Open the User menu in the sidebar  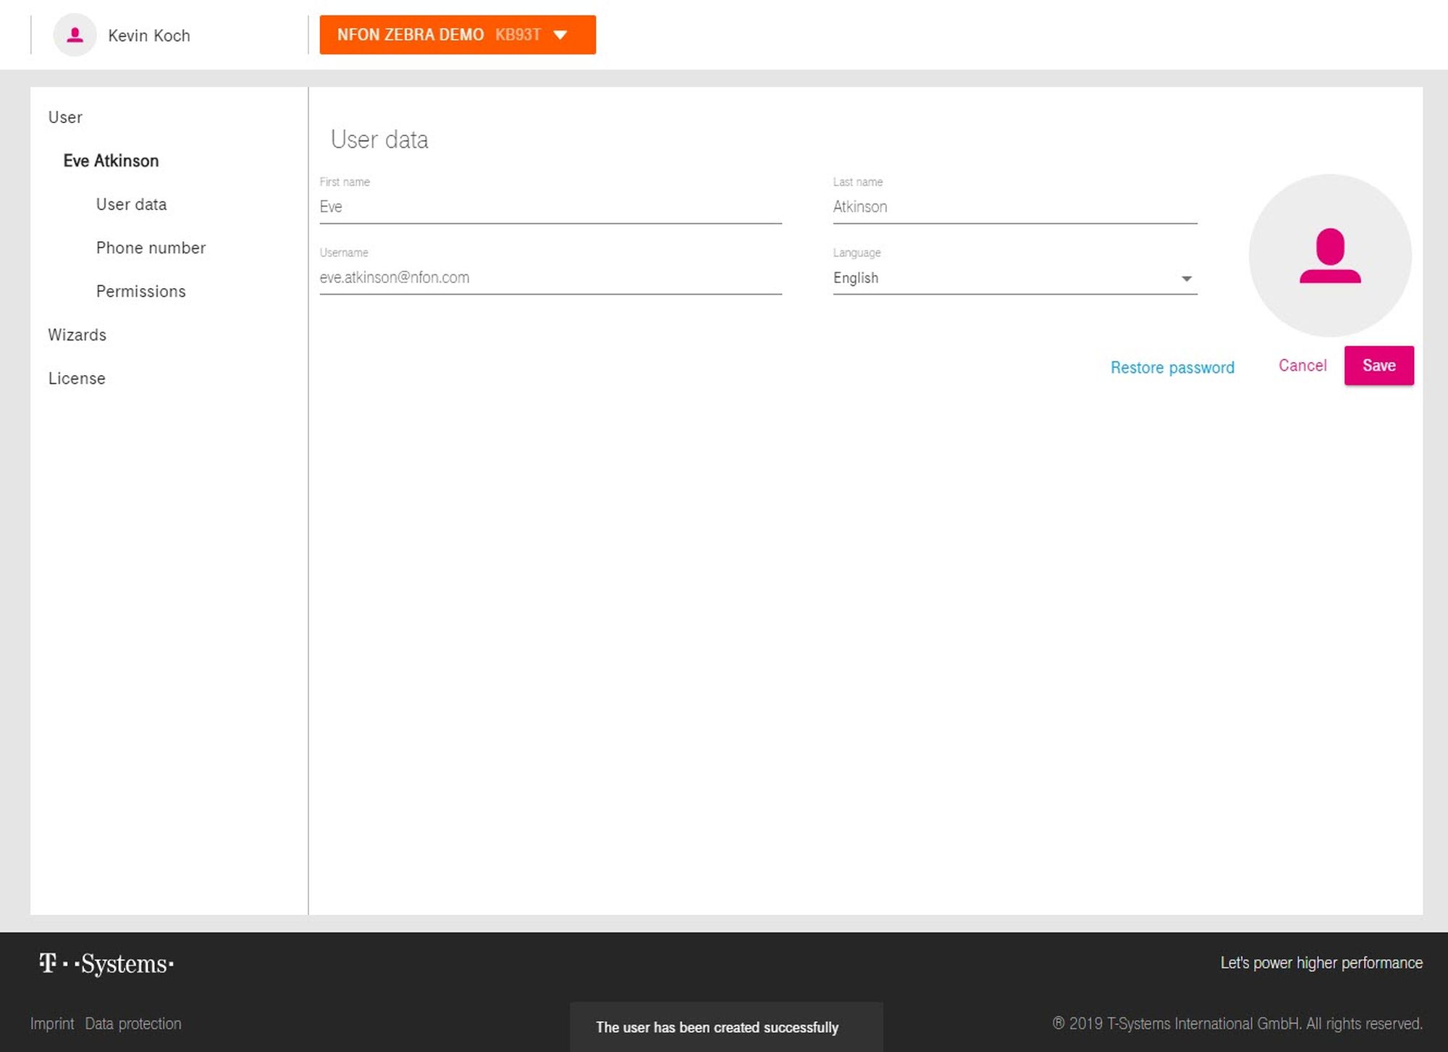(x=65, y=117)
